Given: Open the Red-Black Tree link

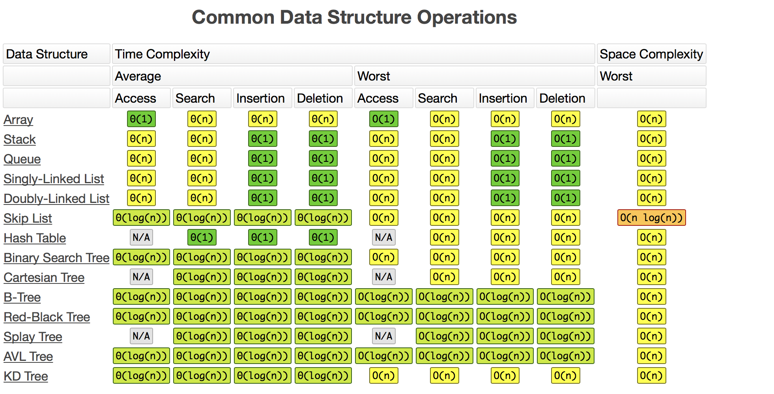Looking at the screenshot, I should coord(47,317).
